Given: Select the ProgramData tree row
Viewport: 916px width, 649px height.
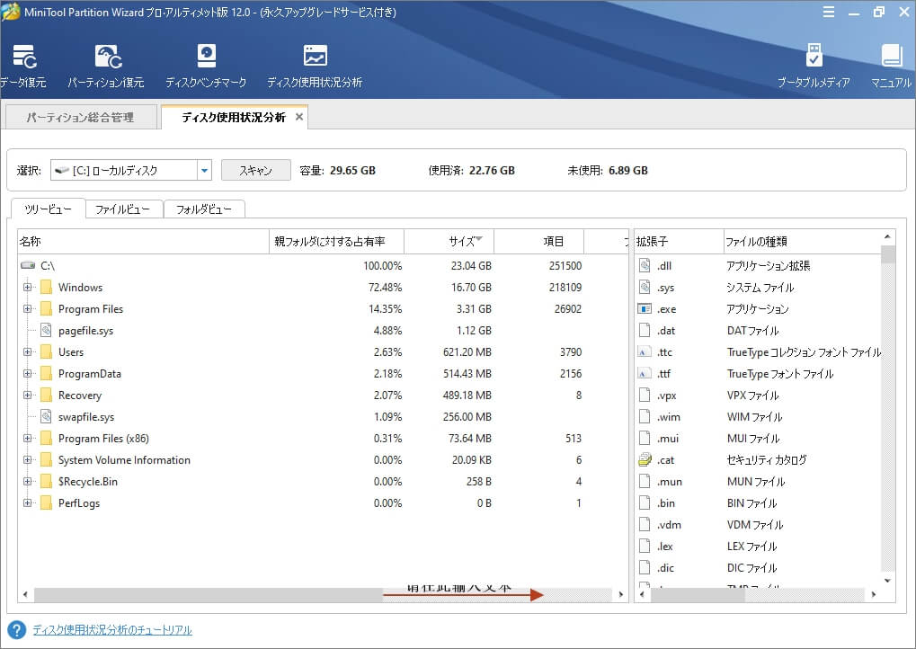Looking at the screenshot, I should pos(323,373).
